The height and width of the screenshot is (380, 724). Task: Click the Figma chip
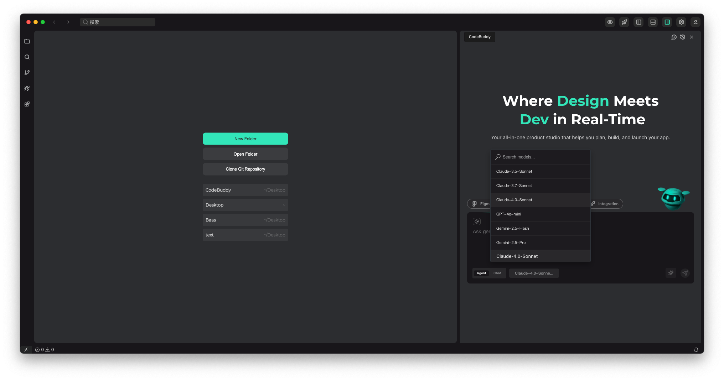479,204
